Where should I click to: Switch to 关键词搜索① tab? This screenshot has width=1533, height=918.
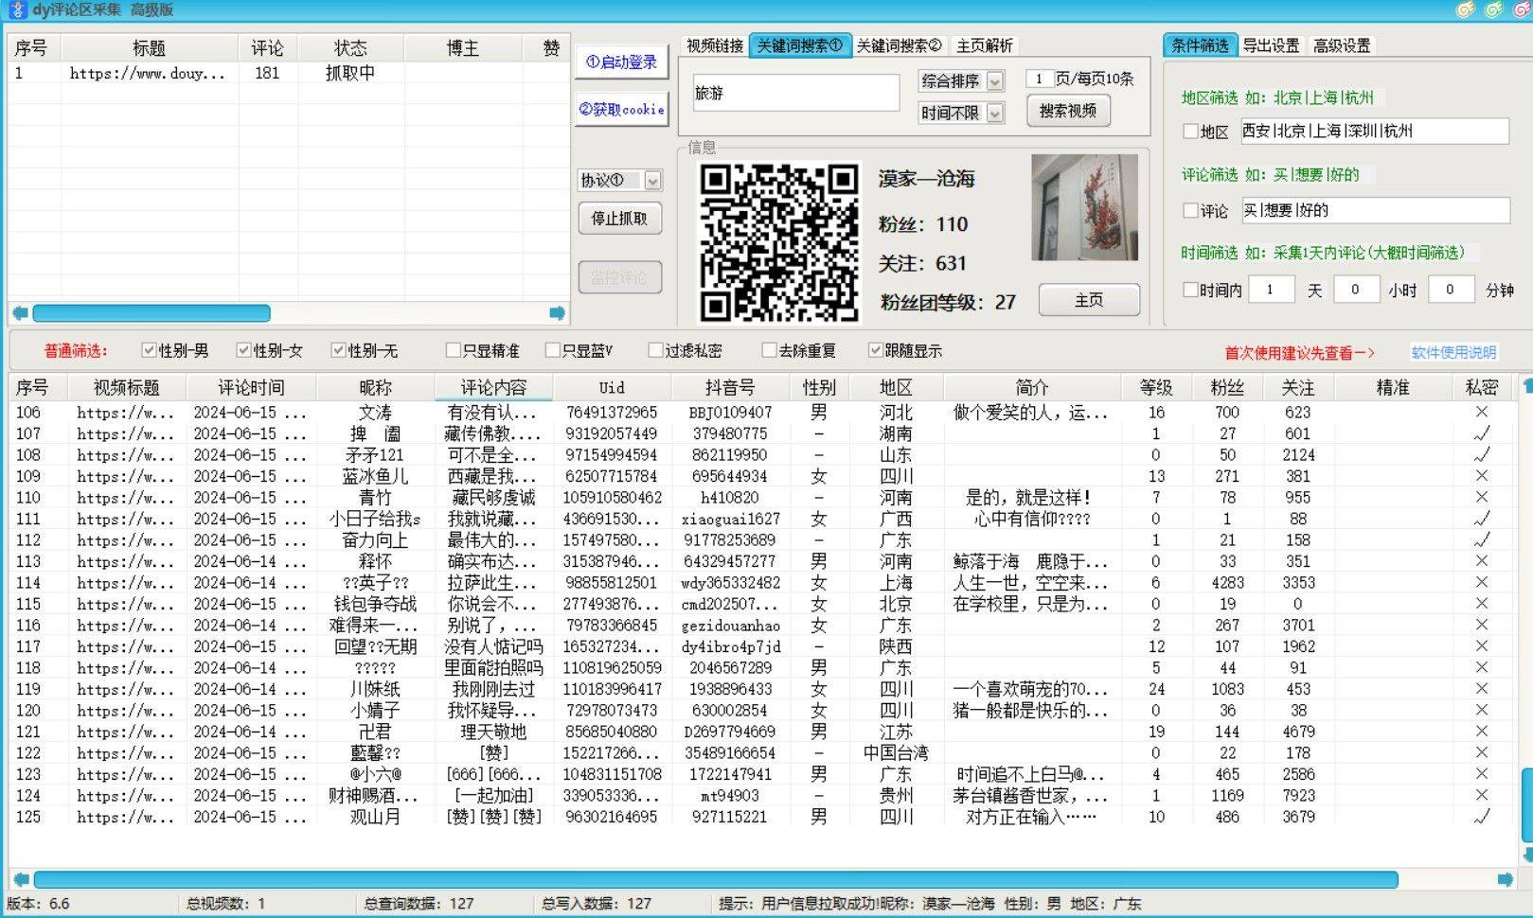[x=800, y=45]
